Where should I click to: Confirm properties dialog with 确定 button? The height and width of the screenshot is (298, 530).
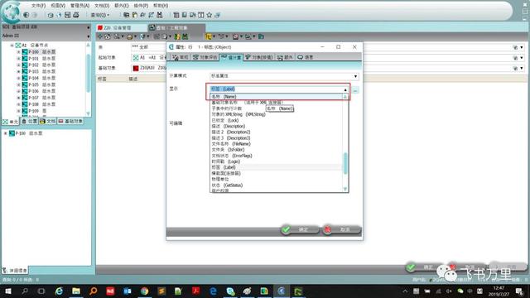[300, 230]
